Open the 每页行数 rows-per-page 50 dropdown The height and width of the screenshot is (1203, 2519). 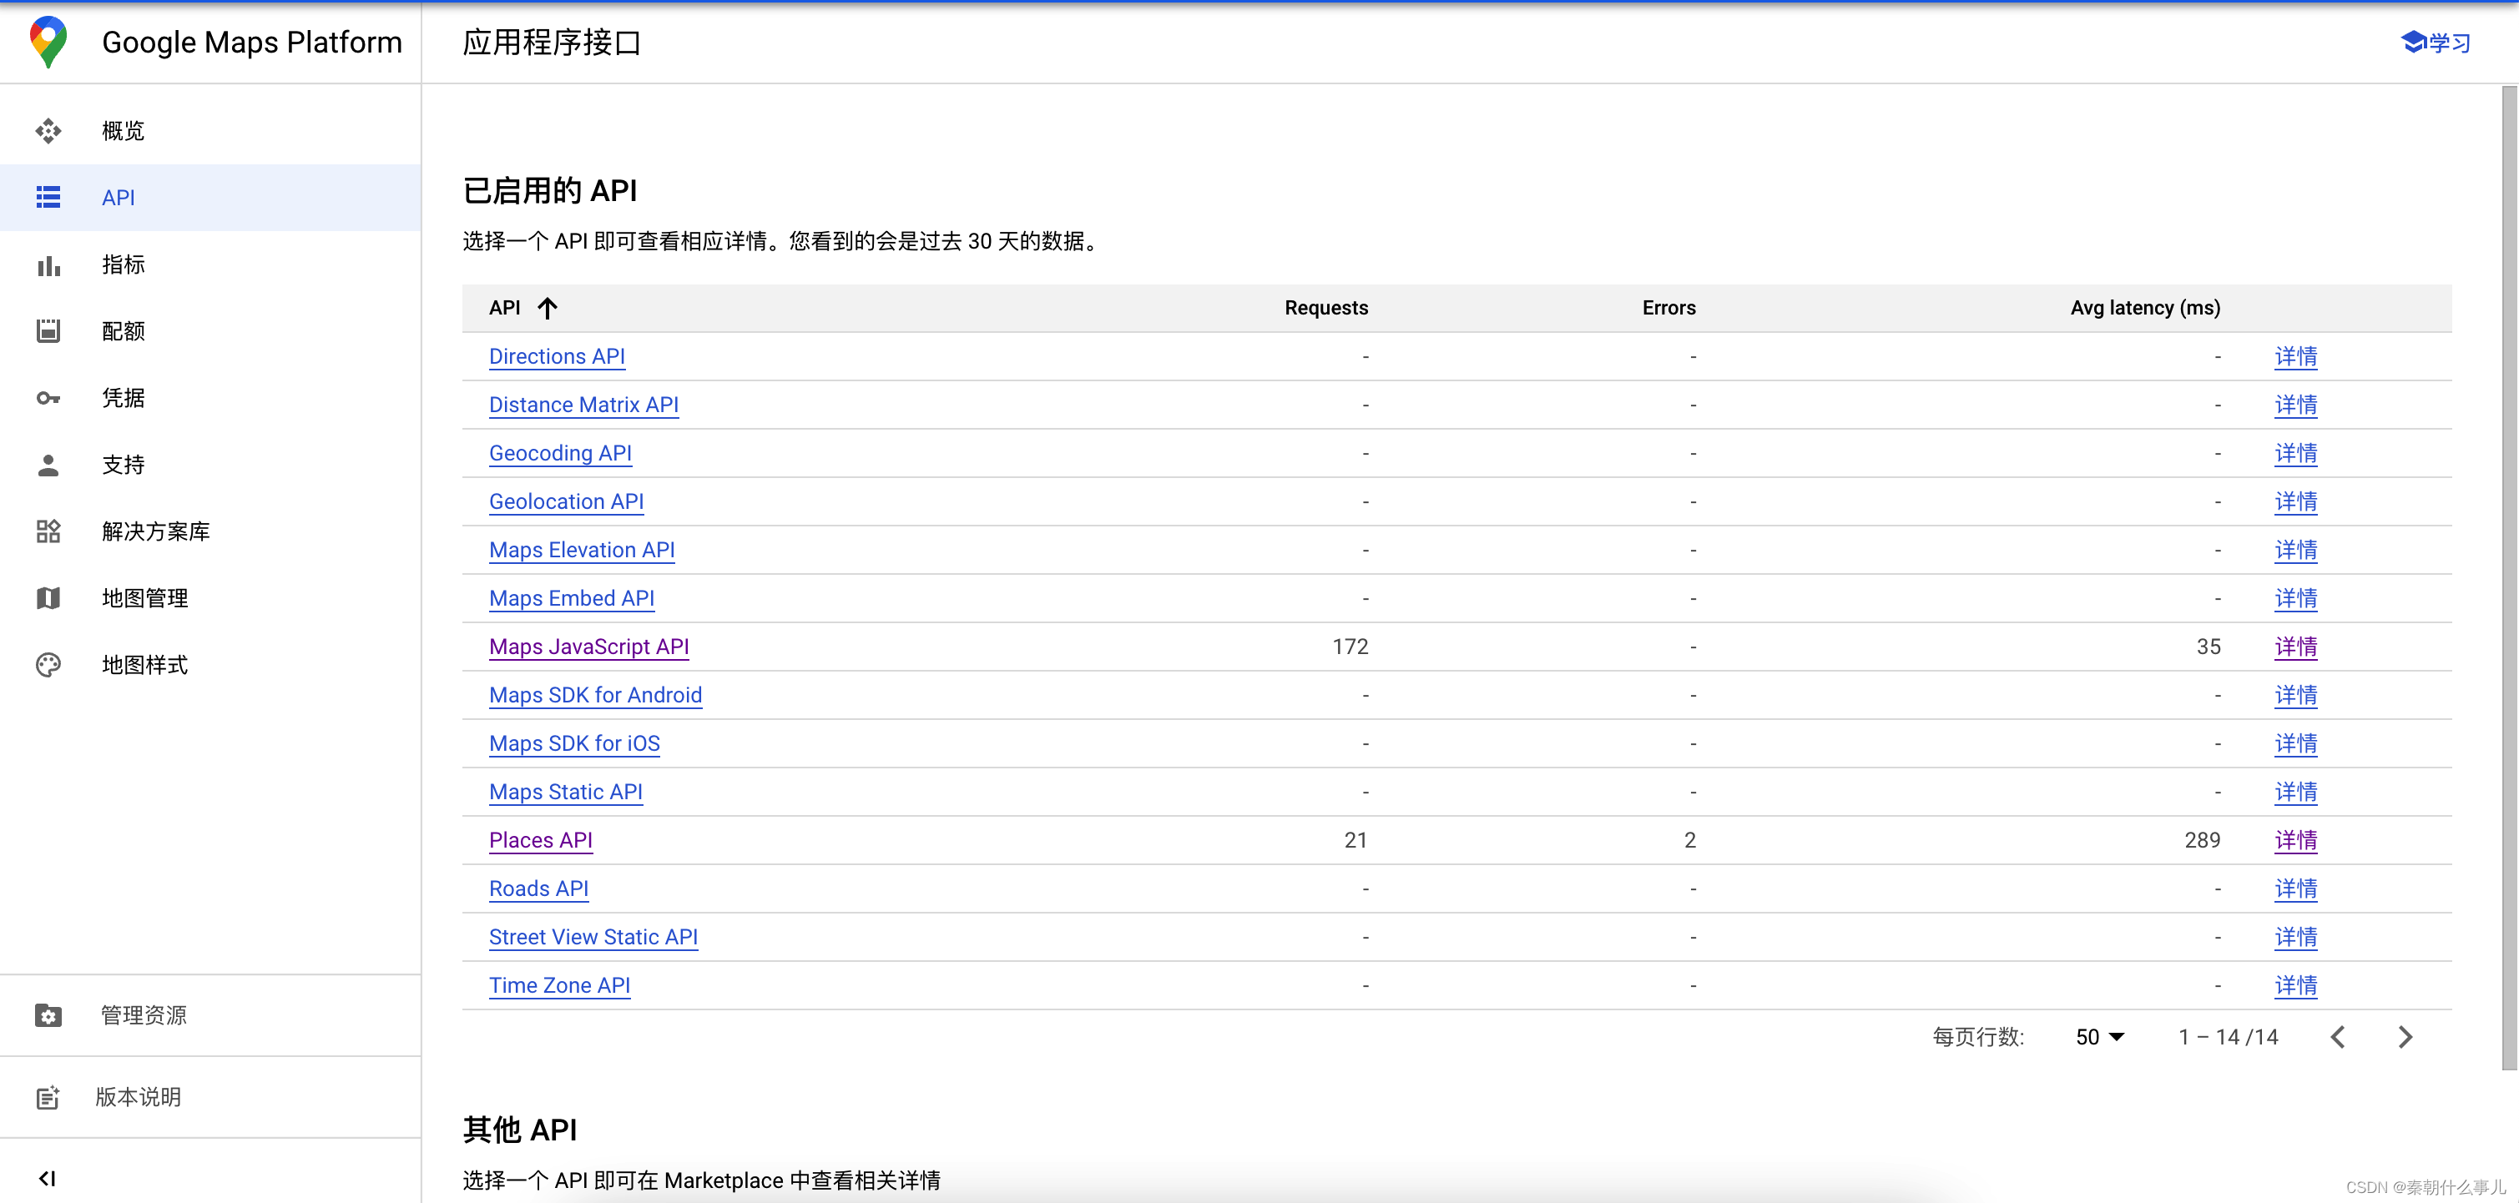click(x=2099, y=1037)
